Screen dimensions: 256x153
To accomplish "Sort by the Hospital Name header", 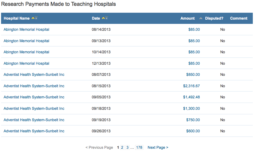I will (x=17, y=18).
